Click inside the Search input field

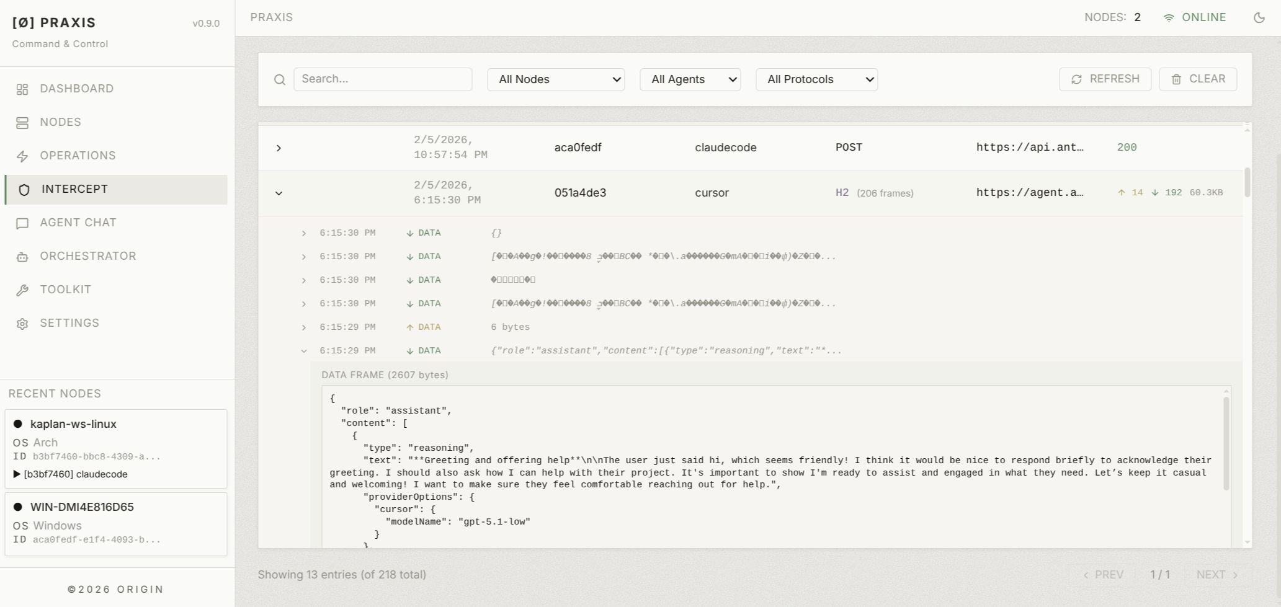click(382, 79)
